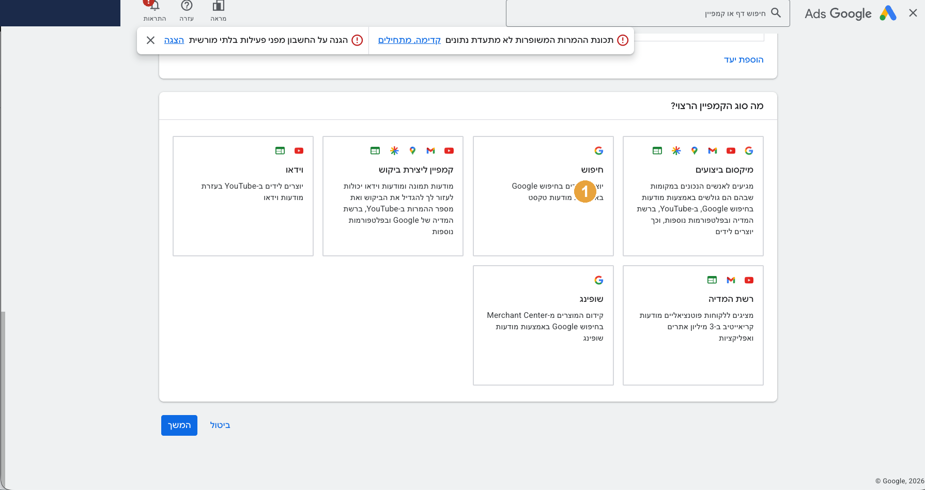The width and height of the screenshot is (925, 490).
Task: Click Maps pin icon in מיקסום ביצועים card
Action: (695, 151)
